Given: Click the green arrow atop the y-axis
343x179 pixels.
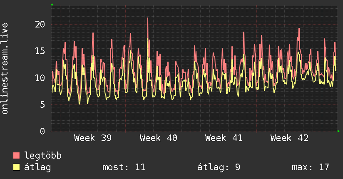Looking at the screenshot, I should pyautogui.click(x=52, y=5).
